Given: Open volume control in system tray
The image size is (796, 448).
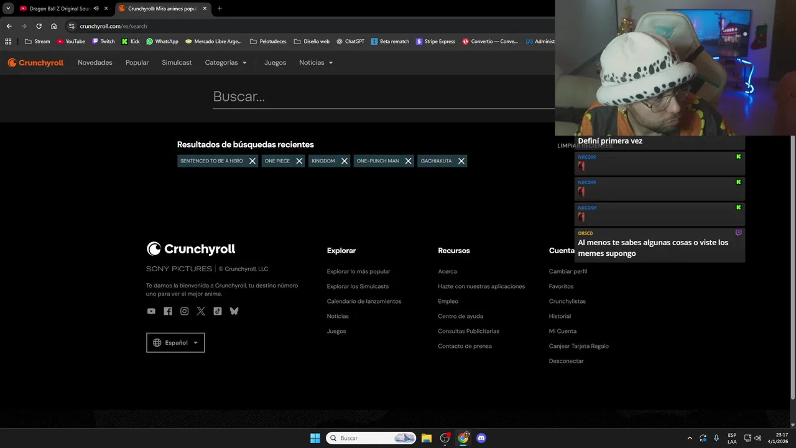Looking at the screenshot, I should point(757,438).
